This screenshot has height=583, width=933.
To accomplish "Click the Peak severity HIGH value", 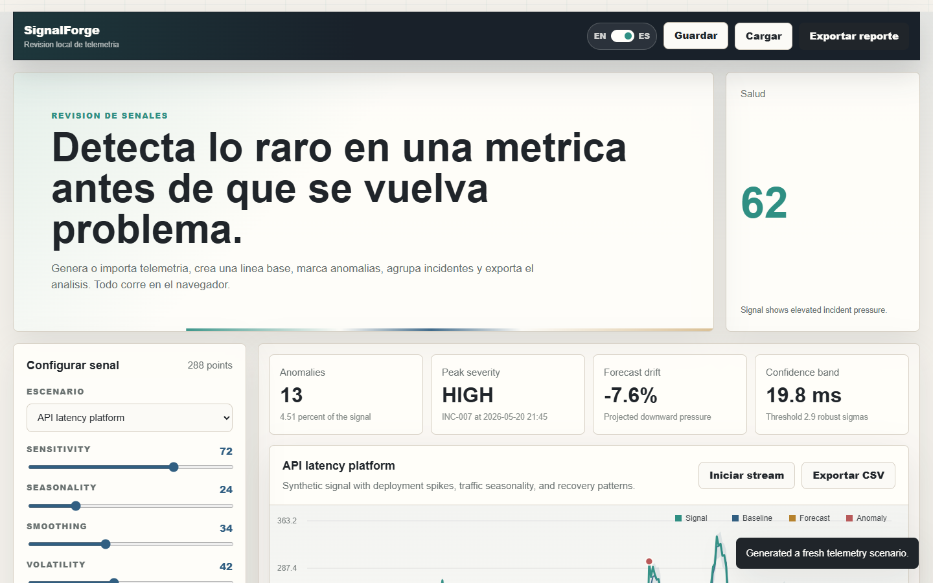I will (468, 395).
